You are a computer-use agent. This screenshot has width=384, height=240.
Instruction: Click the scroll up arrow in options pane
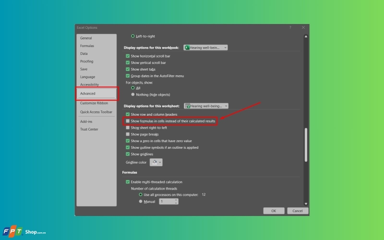click(x=306, y=36)
